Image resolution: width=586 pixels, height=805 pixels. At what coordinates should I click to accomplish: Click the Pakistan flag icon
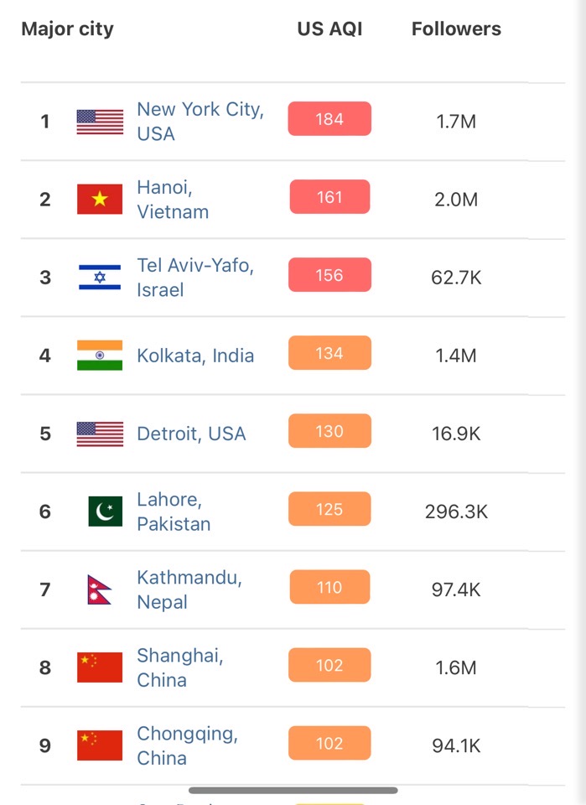pyautogui.click(x=105, y=512)
